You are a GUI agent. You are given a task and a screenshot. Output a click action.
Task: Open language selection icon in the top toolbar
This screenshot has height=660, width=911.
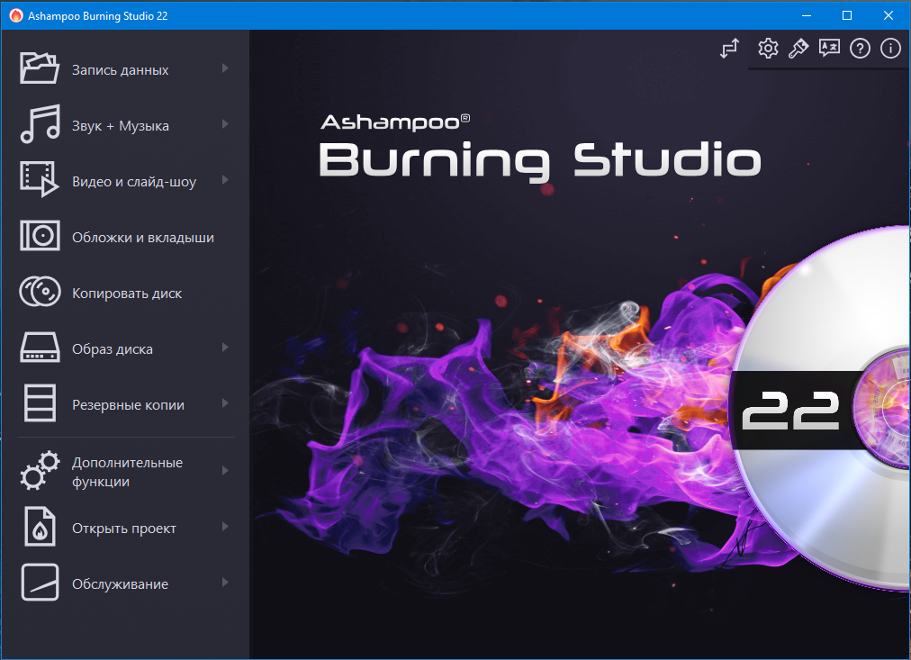click(x=829, y=49)
